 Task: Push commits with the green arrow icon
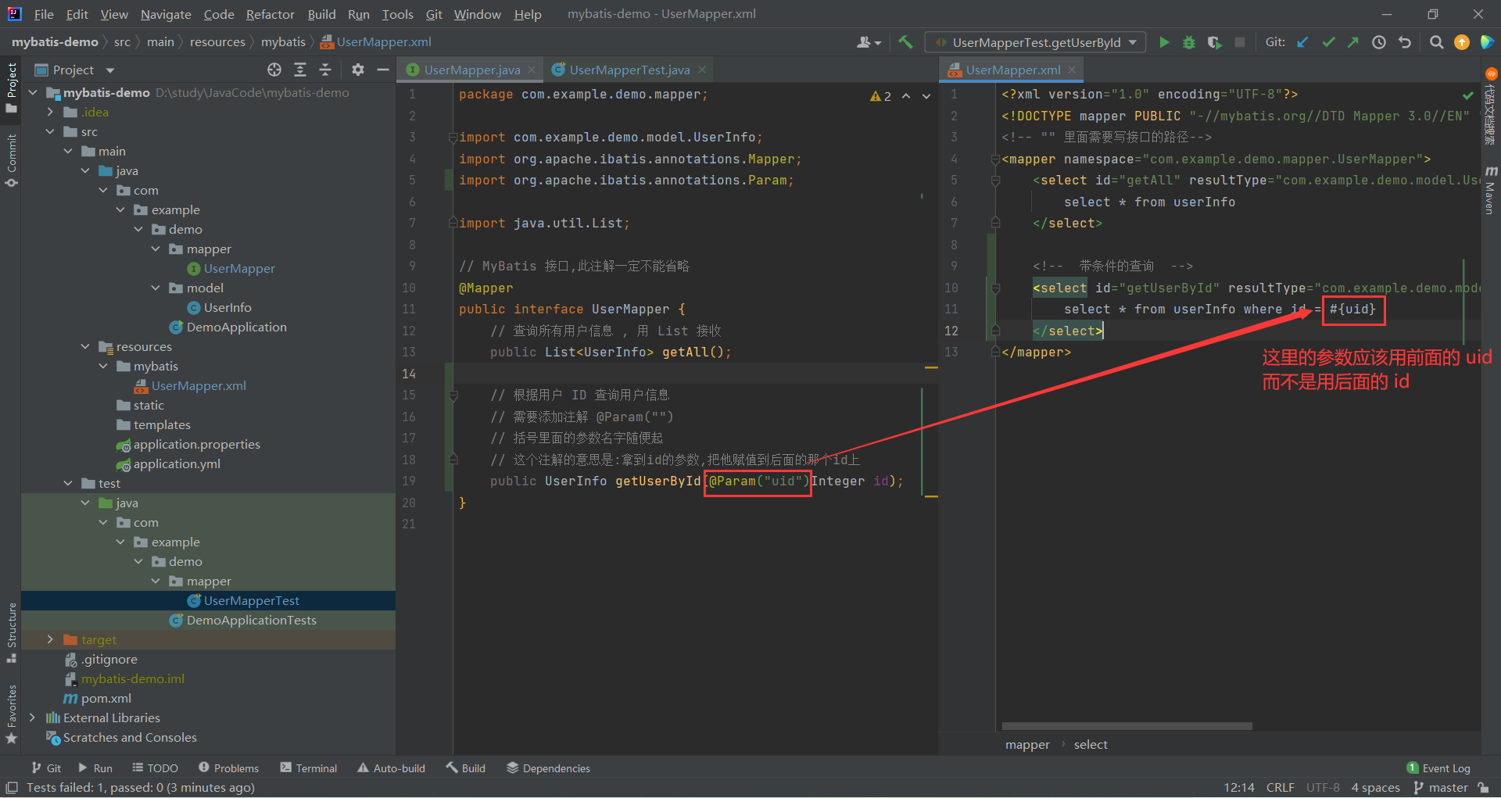pyautogui.click(x=1353, y=42)
